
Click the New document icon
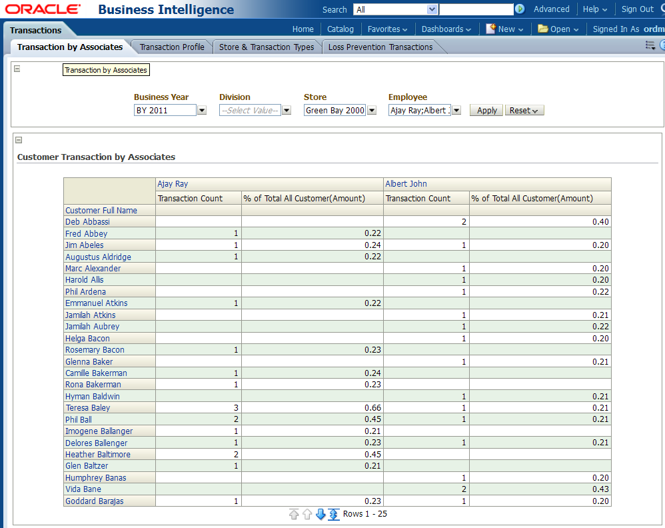(x=490, y=29)
